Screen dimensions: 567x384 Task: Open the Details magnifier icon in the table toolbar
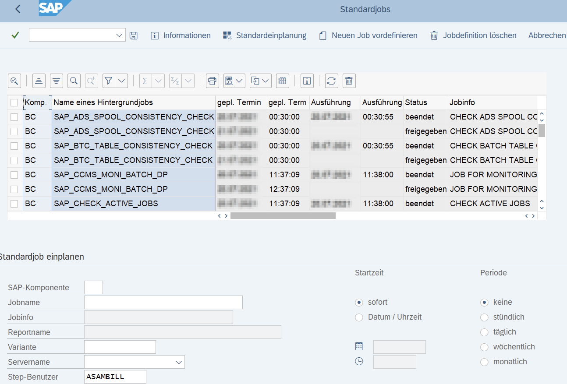coord(14,81)
